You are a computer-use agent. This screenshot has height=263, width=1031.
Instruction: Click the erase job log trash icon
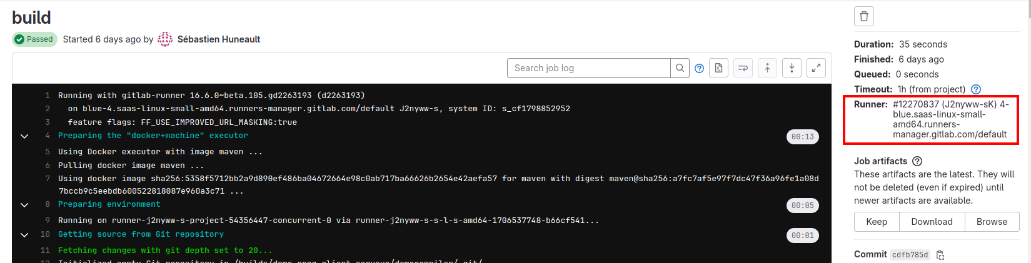(x=863, y=16)
